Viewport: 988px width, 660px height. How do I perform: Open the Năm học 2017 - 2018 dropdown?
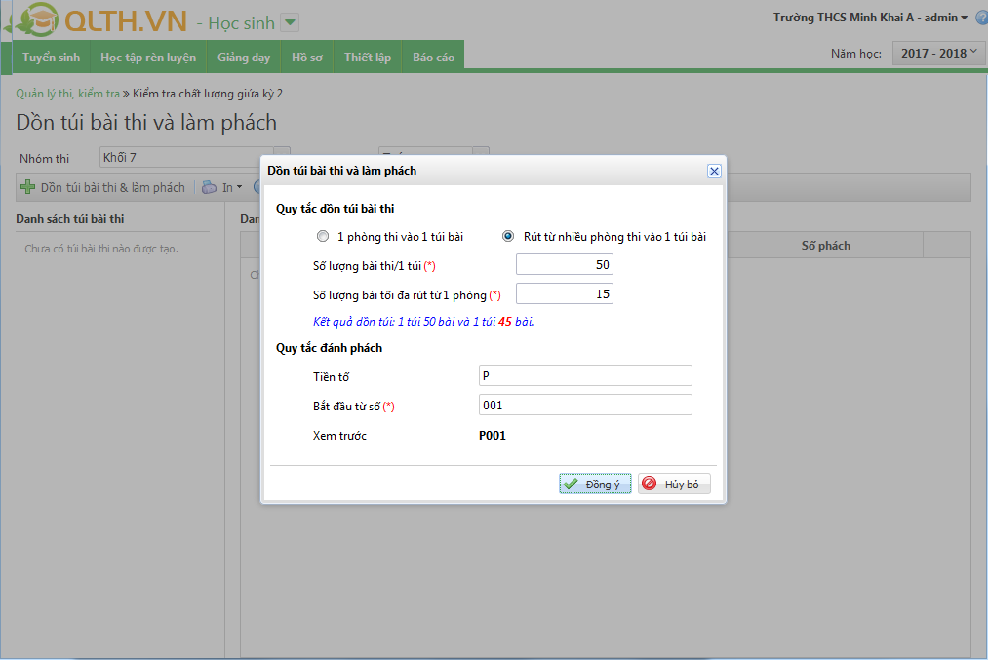[x=939, y=54]
